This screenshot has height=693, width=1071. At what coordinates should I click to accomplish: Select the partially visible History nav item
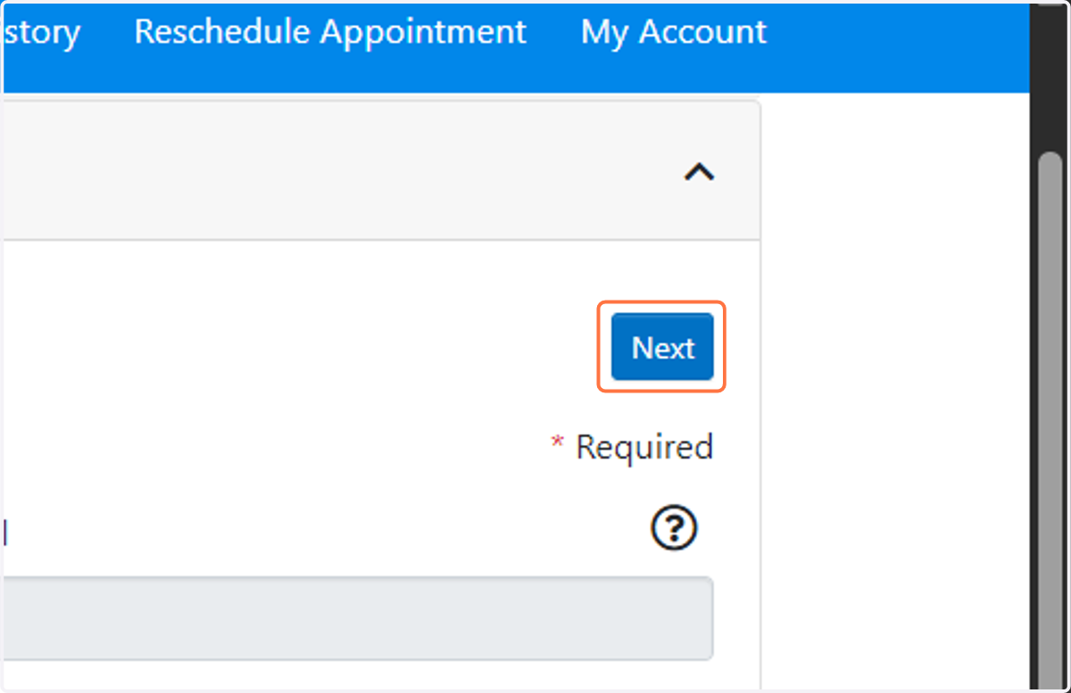(x=40, y=32)
